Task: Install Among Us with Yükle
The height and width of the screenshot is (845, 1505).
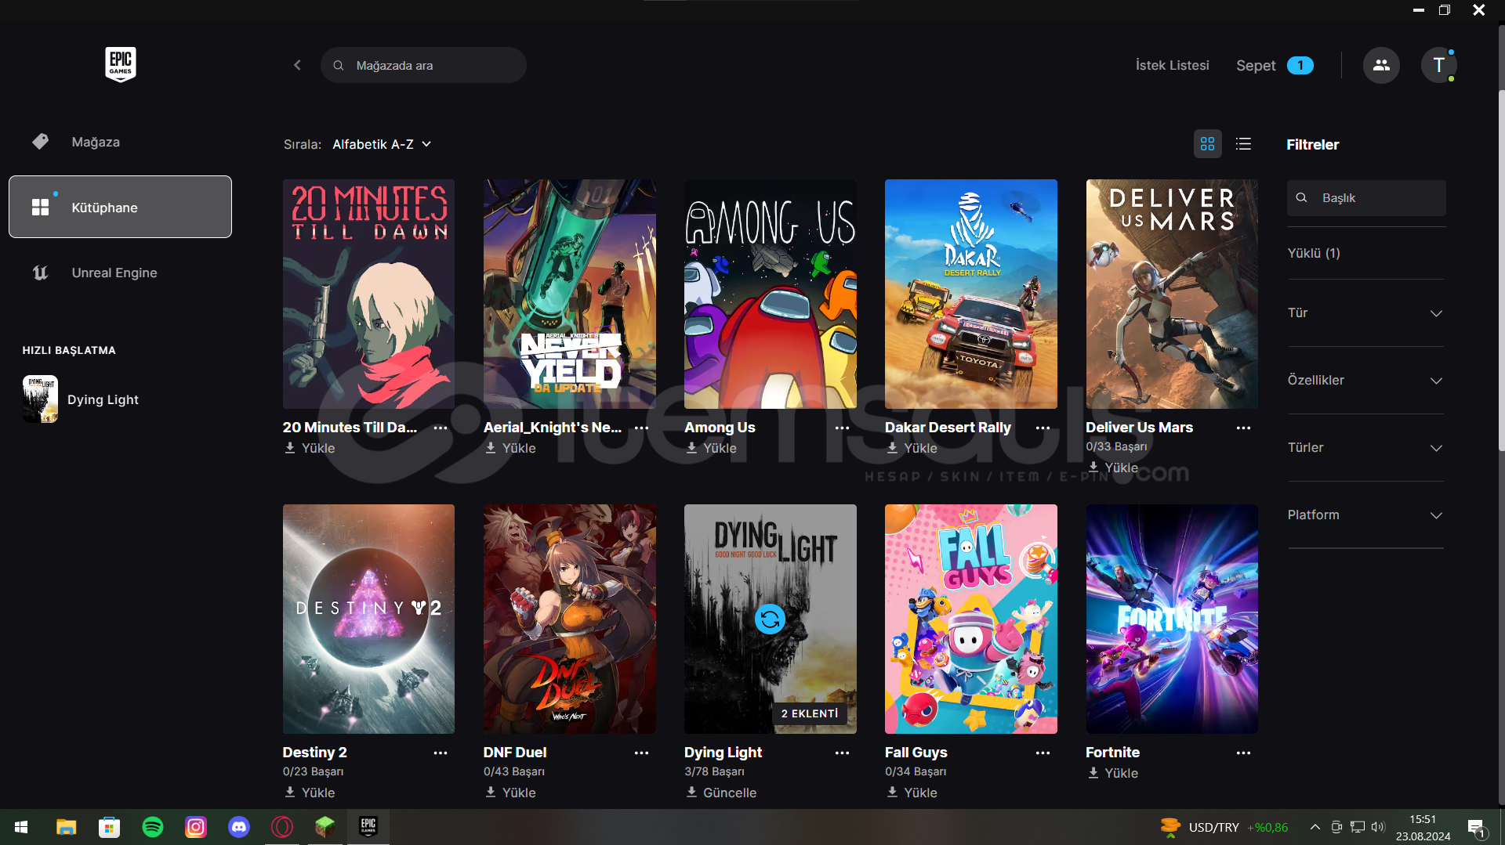Action: (x=711, y=448)
